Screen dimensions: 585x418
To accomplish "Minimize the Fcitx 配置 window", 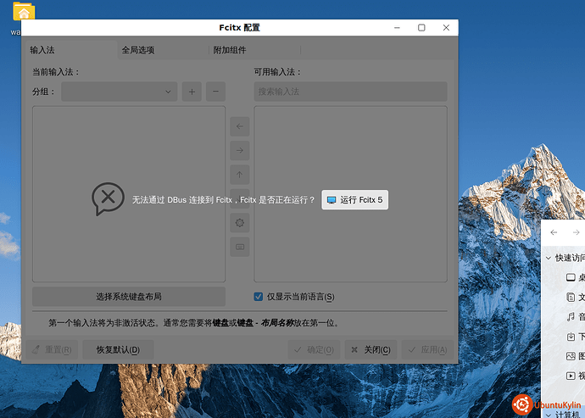I will (397, 28).
